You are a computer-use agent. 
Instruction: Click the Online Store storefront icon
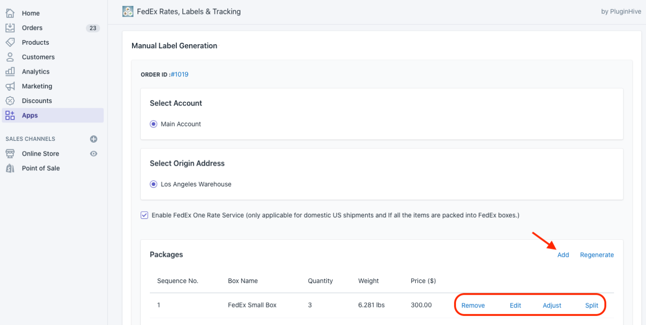10,153
